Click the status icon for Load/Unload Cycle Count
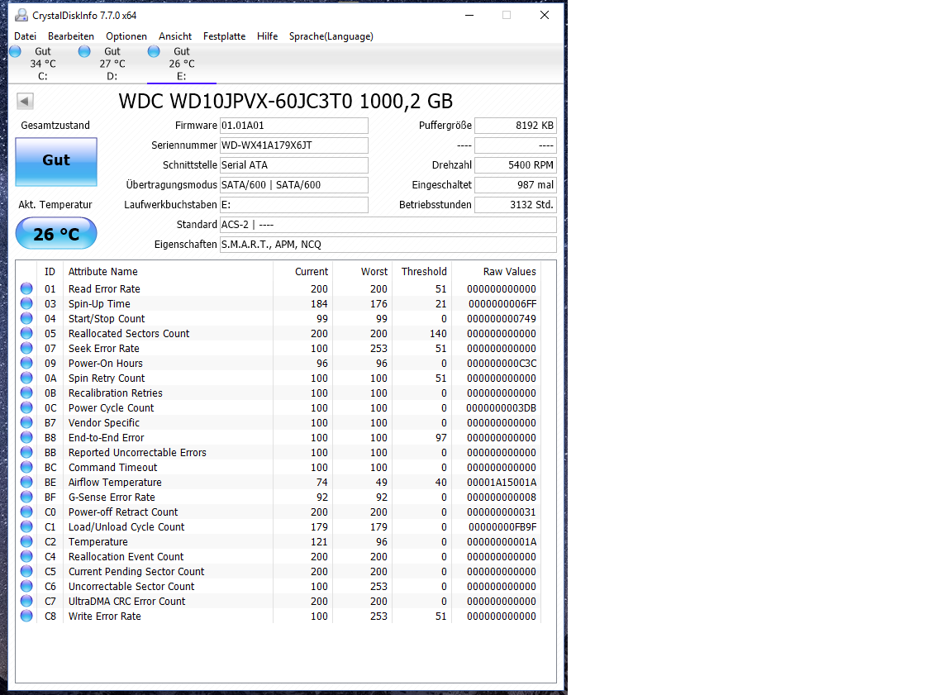This screenshot has height=695, width=952. pos(26,526)
